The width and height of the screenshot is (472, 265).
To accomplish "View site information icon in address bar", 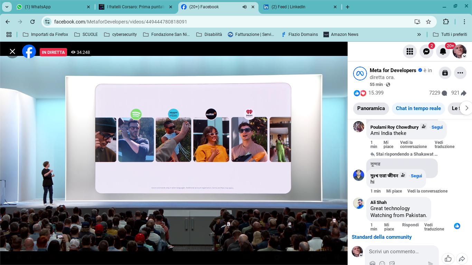I will pyautogui.click(x=47, y=22).
